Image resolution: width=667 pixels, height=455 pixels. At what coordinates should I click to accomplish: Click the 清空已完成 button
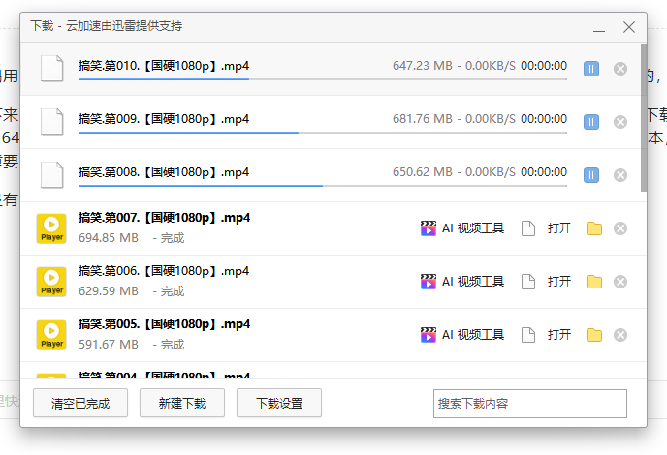[80, 403]
